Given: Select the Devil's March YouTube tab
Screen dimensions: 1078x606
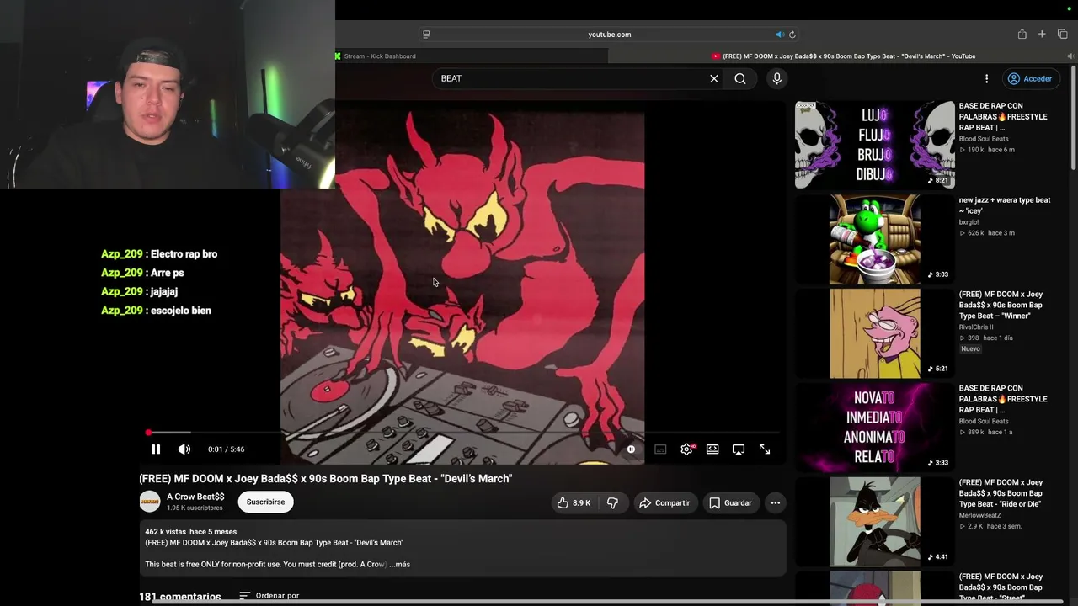Looking at the screenshot, I should click(x=842, y=56).
